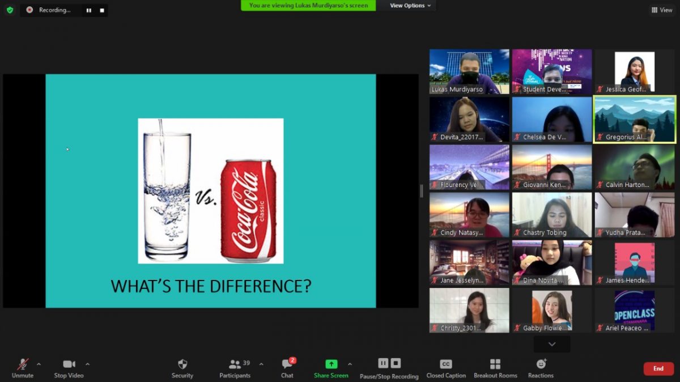Stop the recording in the top bar
This screenshot has width=680, height=382.
102,10
